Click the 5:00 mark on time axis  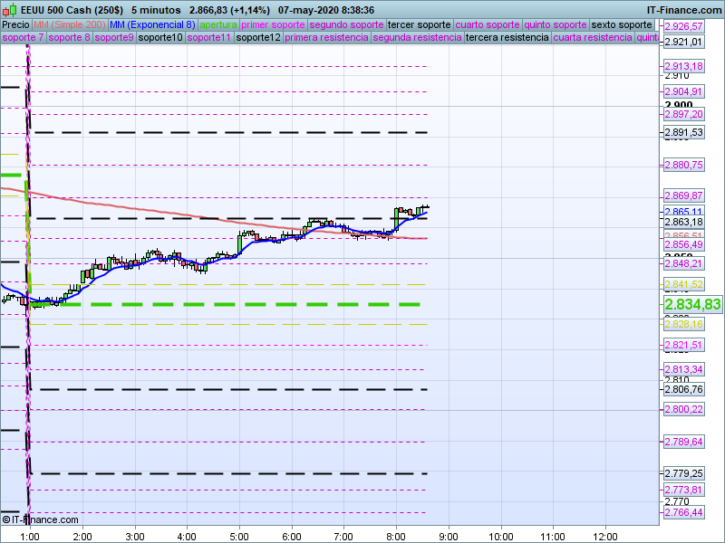(x=238, y=536)
